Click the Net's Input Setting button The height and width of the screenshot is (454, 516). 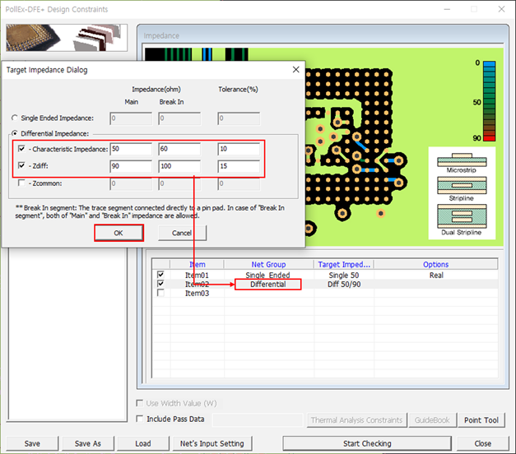pos(212,443)
